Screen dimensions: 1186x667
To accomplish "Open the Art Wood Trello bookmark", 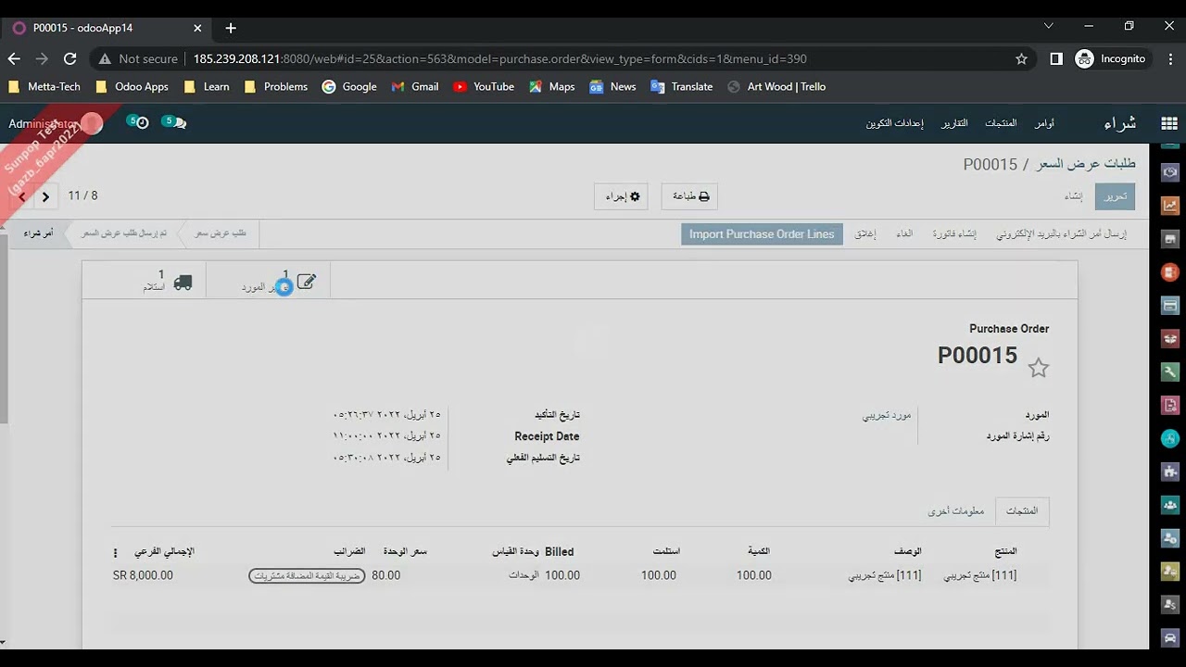I will click(x=776, y=86).
